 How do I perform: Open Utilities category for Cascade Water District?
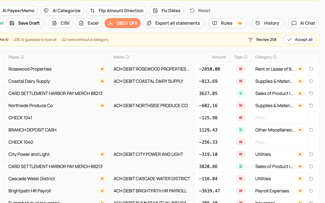(263, 179)
